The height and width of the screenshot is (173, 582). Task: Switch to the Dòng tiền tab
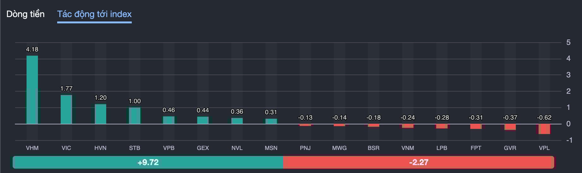pos(25,14)
